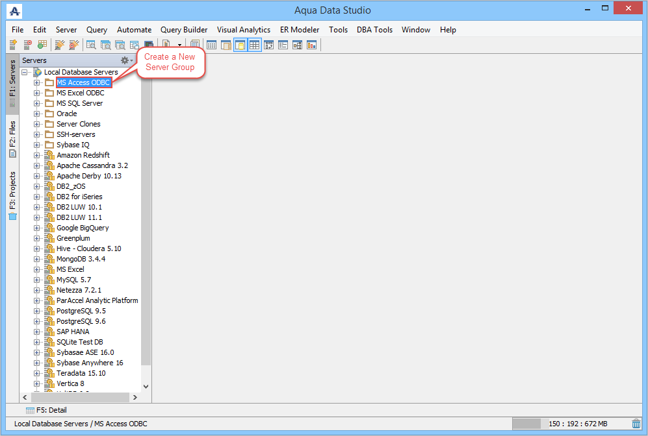
Task: Select the Teradata 15.10 server
Action: coord(81,373)
